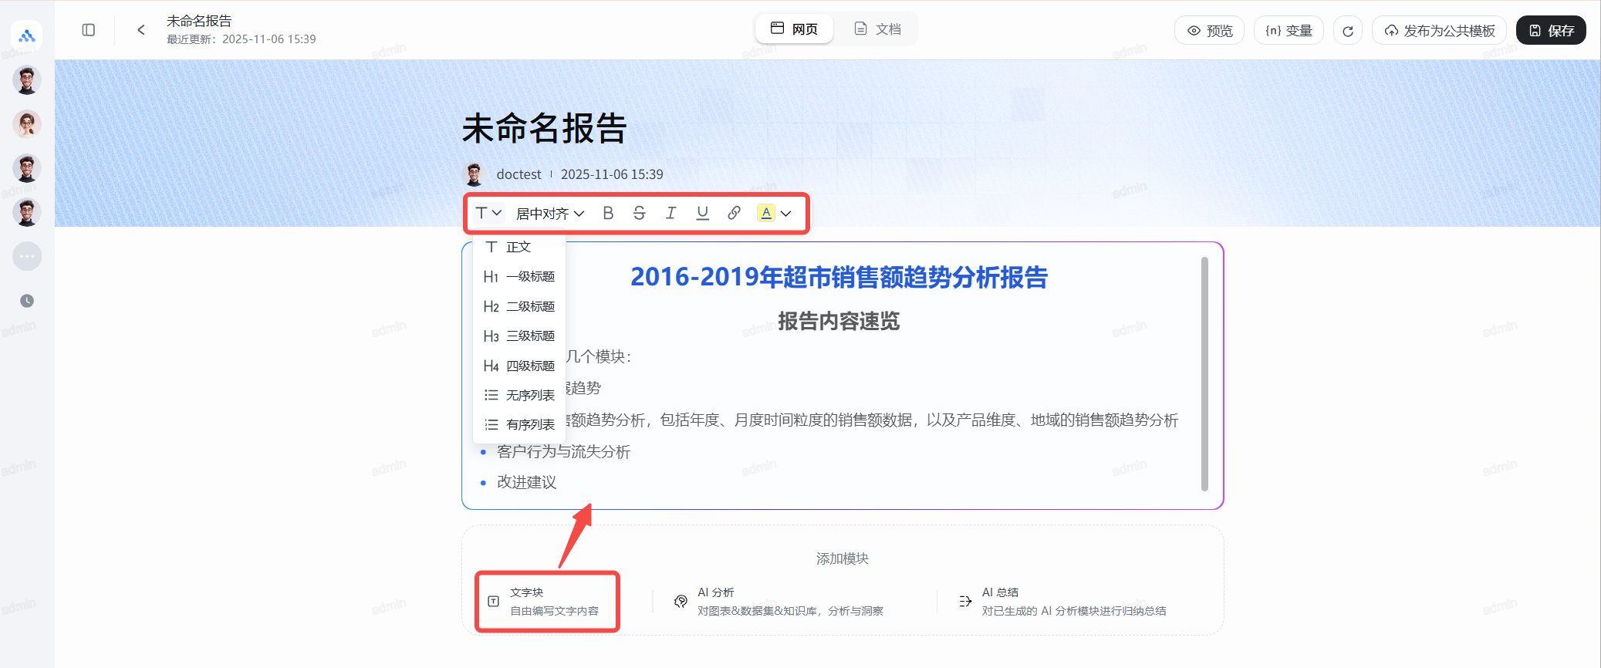Image resolution: width=1601 pixels, height=668 pixels.
Task: Choose 有序列表 from the menu
Action: (519, 424)
